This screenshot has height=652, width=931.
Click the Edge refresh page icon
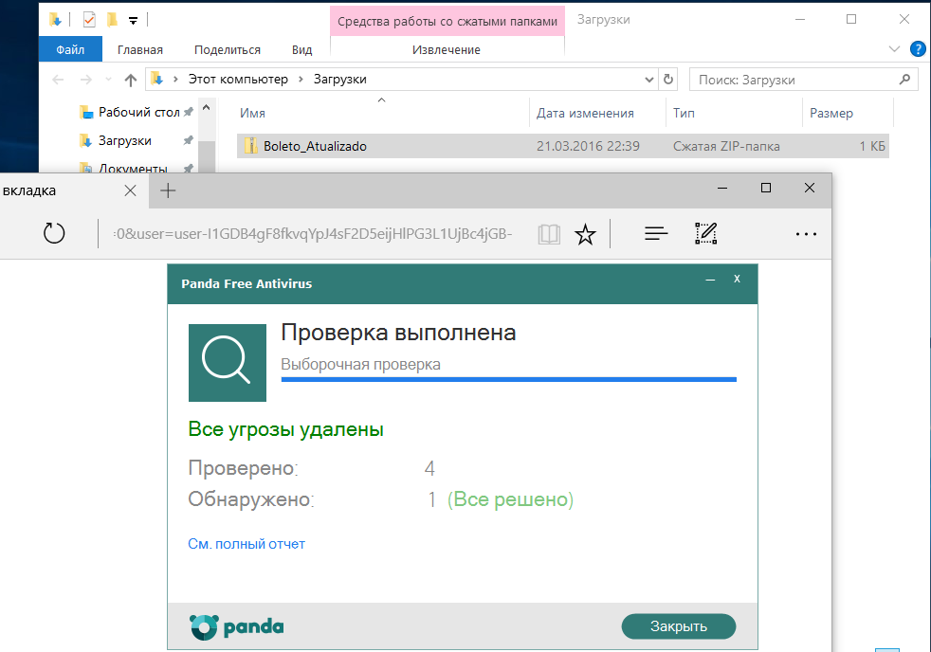click(x=54, y=233)
